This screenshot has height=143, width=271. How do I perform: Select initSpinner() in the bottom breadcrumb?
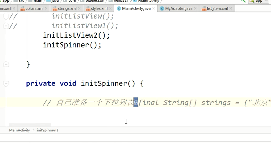(47, 130)
